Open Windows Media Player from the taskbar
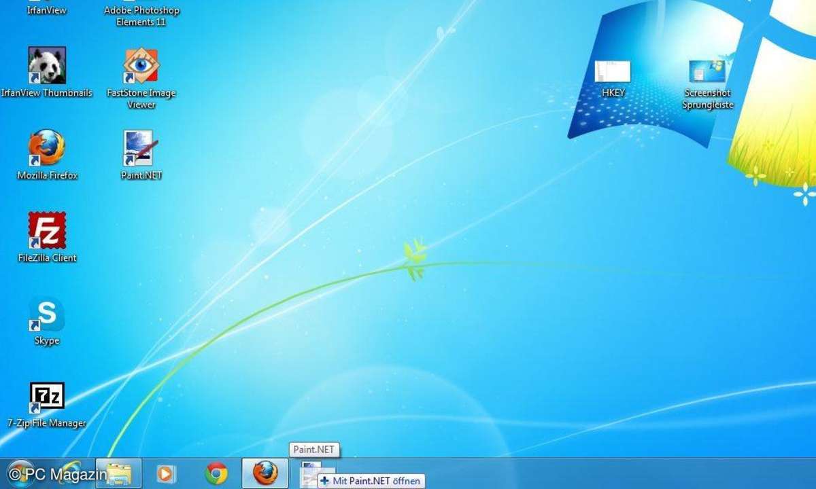Viewport: 816px width, 489px height. [166, 473]
